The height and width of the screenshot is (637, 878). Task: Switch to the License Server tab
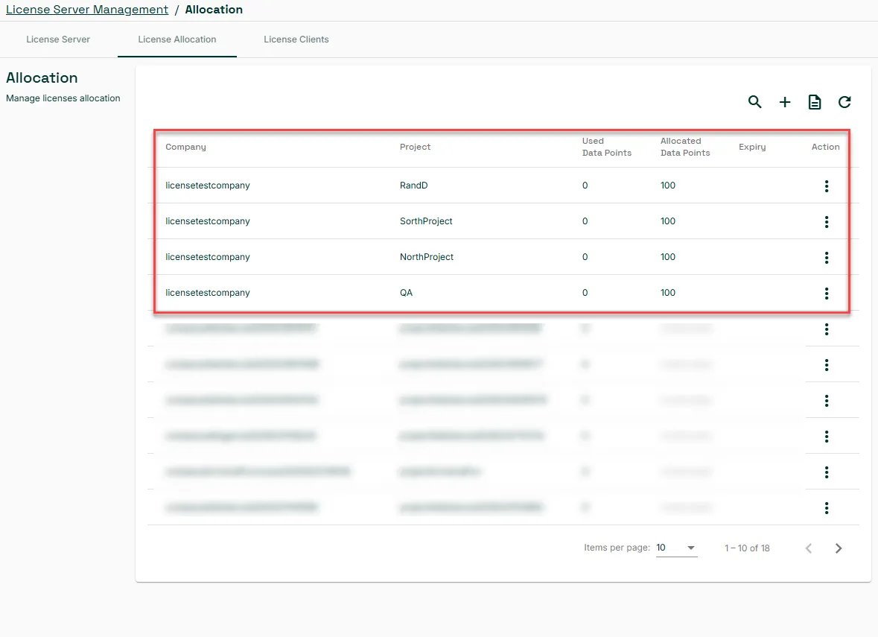point(58,39)
